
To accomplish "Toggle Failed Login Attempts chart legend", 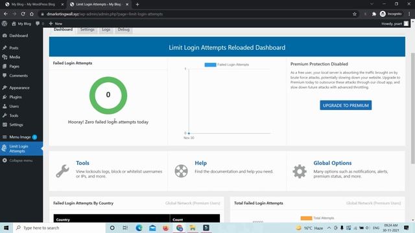I will tap(227, 65).
